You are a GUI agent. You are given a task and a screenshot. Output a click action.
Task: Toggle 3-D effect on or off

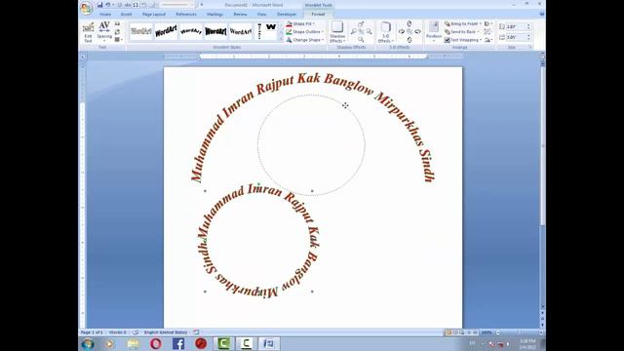(x=409, y=31)
